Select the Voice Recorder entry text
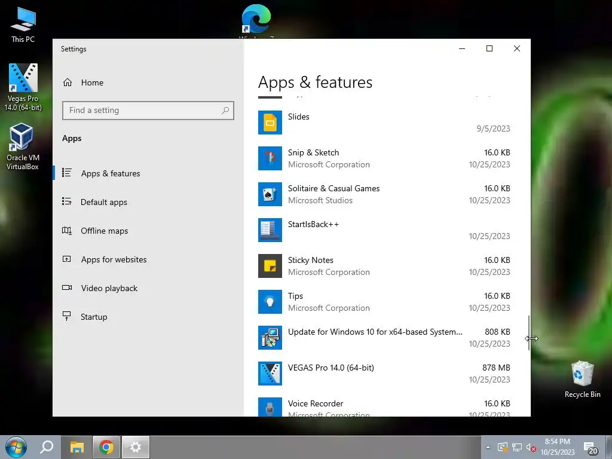The image size is (612, 459). pos(316,403)
